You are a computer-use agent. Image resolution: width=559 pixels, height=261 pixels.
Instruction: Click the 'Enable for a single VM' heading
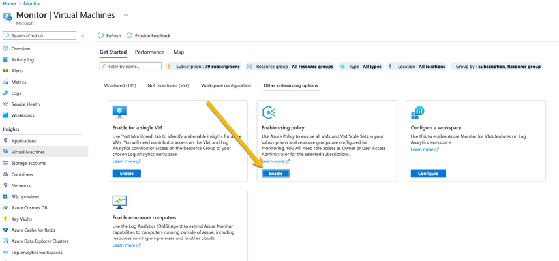coord(138,127)
